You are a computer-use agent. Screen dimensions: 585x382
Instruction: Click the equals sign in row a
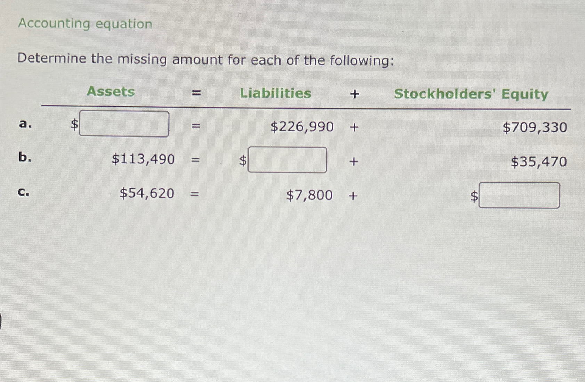coord(196,127)
